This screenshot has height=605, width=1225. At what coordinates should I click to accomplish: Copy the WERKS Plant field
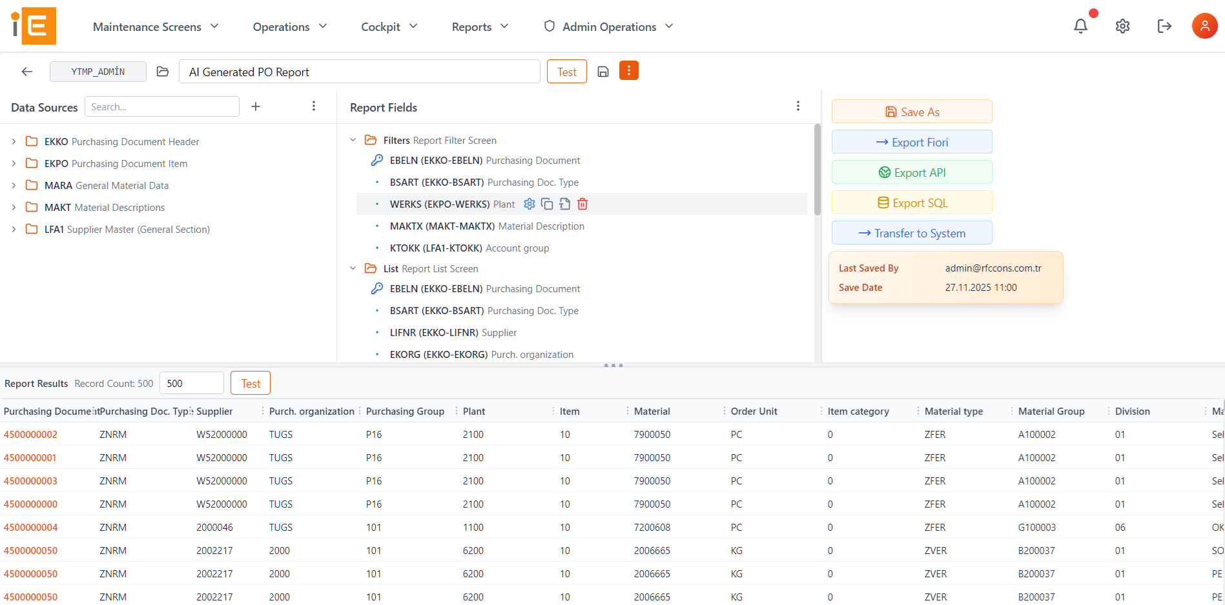[x=547, y=204]
